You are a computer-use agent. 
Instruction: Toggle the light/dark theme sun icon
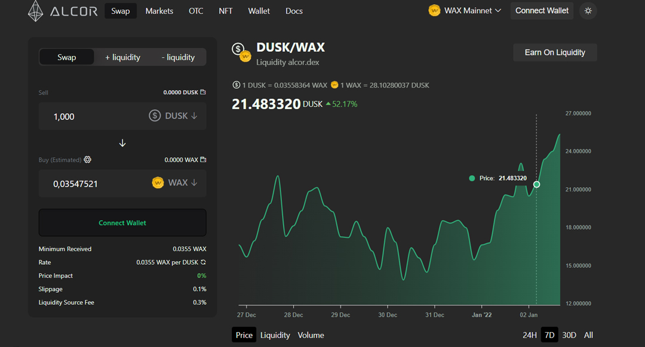(x=588, y=11)
